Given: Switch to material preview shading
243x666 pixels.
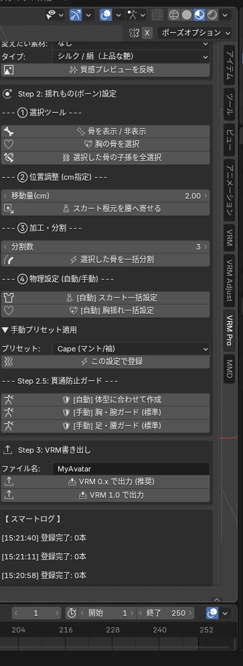Looking at the screenshot, I should click(x=199, y=15).
